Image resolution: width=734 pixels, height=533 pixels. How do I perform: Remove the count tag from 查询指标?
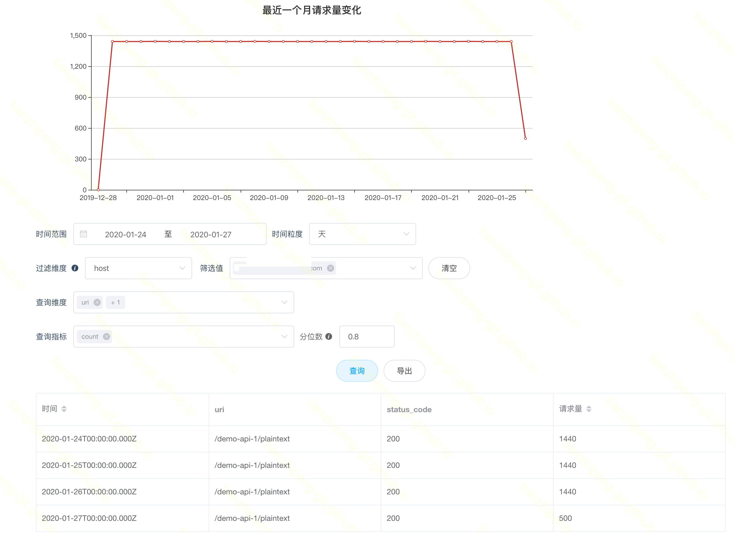106,337
